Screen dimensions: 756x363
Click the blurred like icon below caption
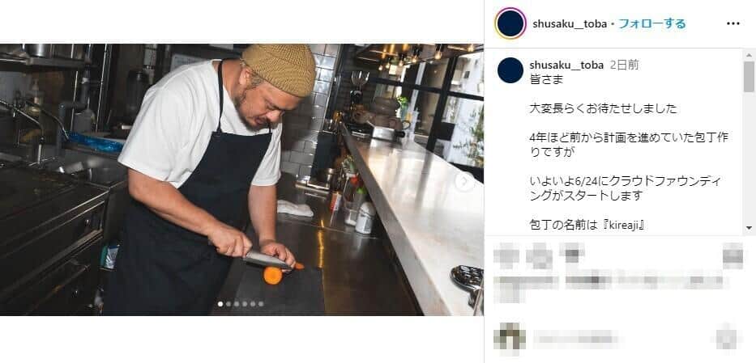coord(506,255)
